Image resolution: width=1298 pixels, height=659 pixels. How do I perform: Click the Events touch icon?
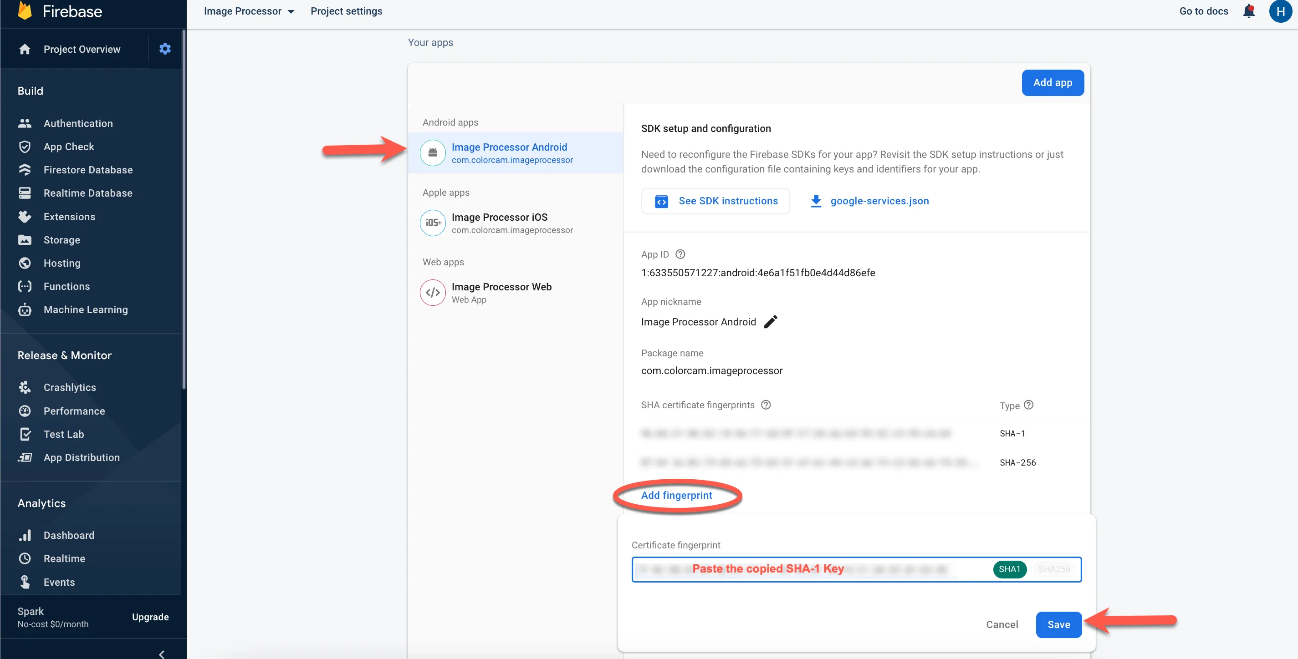(25, 582)
